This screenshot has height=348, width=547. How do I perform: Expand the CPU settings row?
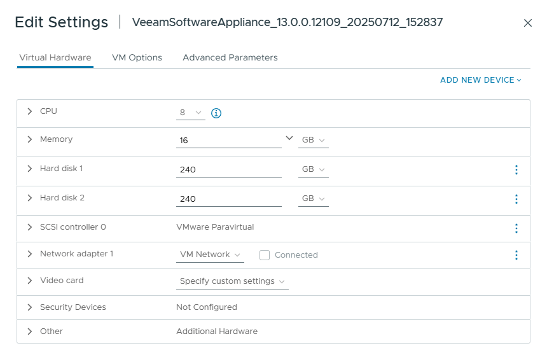click(x=29, y=111)
